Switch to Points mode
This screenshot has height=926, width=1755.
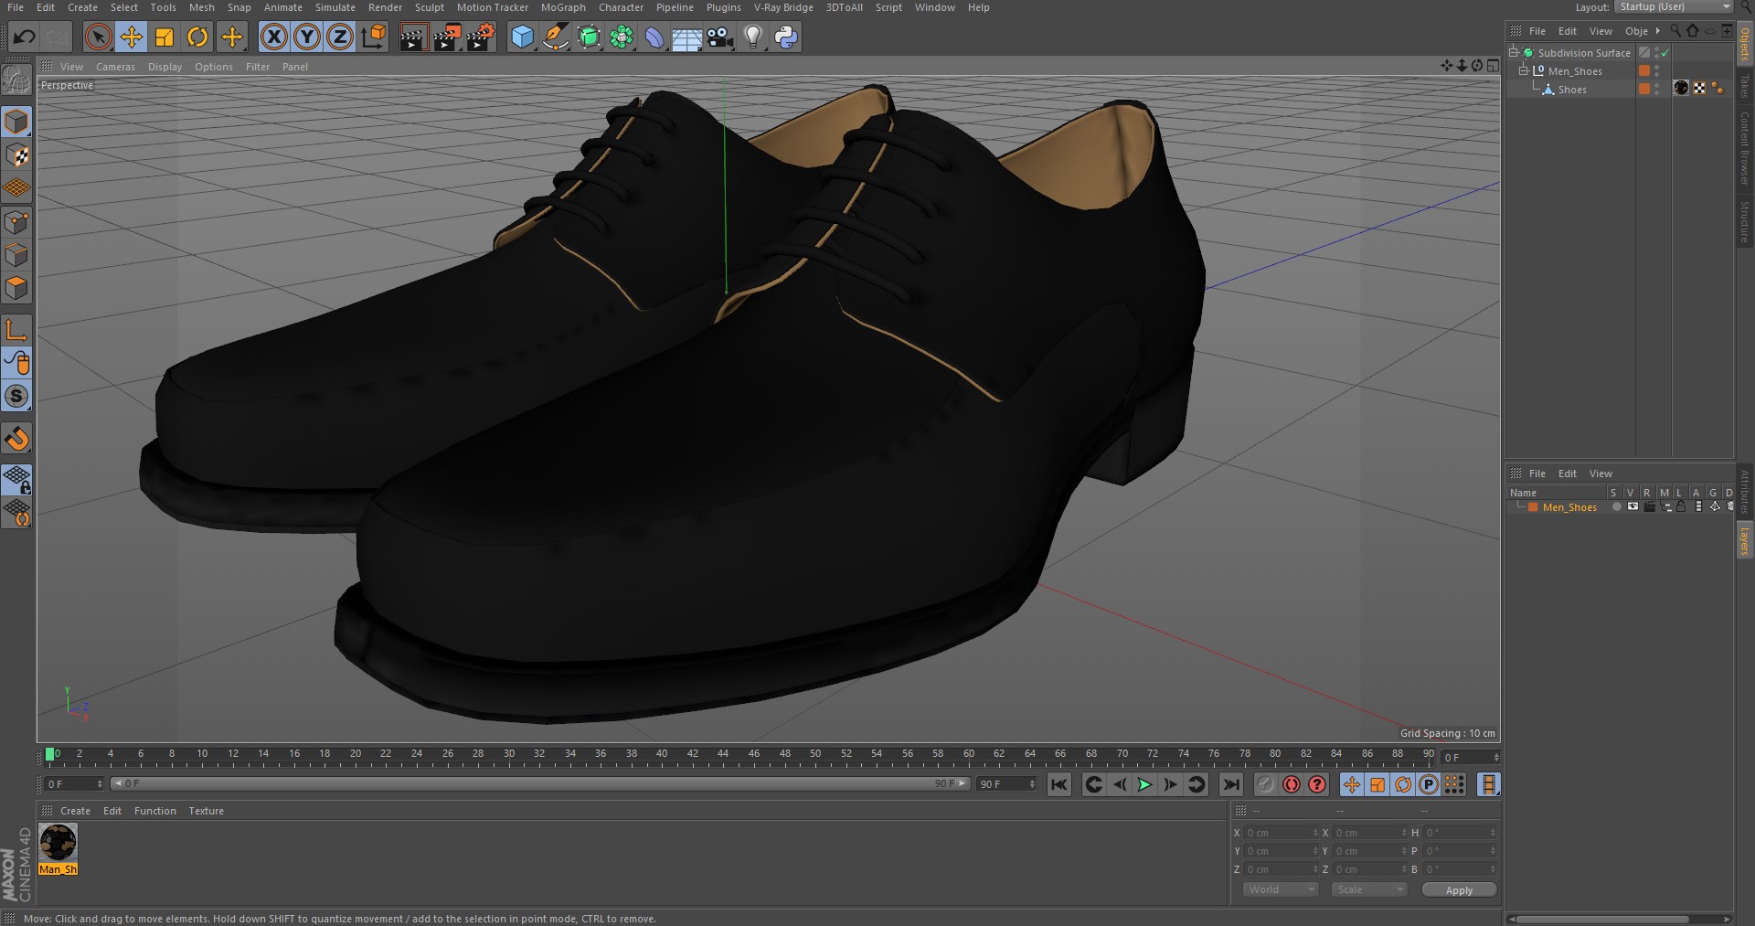(16, 222)
